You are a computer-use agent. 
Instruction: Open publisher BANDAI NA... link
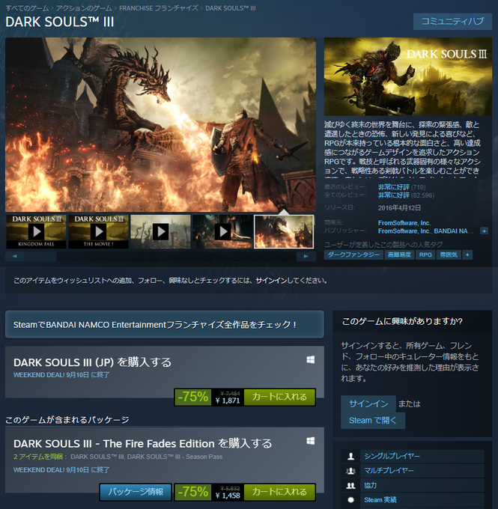[454, 231]
